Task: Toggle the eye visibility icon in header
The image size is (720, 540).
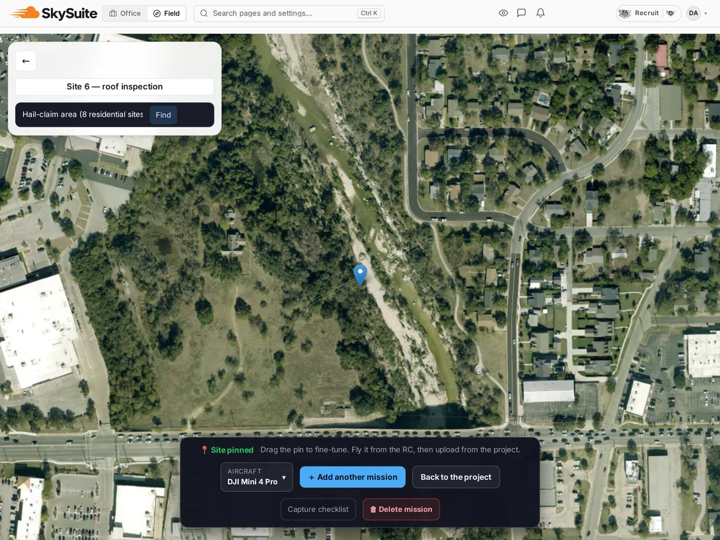Action: click(x=503, y=13)
